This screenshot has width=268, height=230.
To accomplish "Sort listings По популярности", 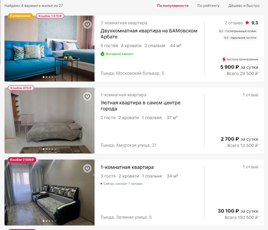I will [173, 6].
